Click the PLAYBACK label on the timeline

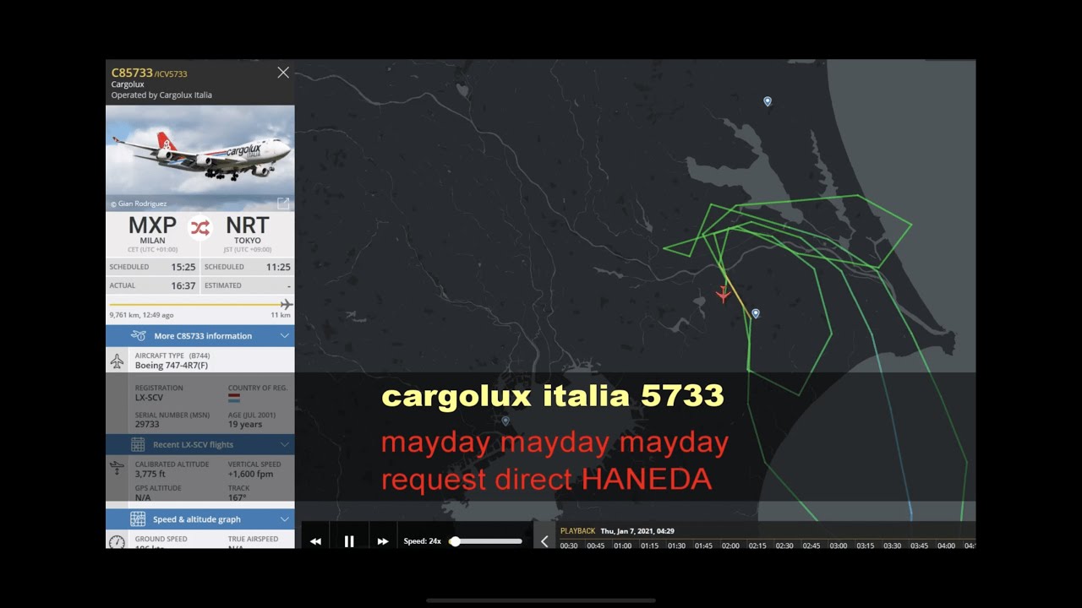(x=577, y=531)
